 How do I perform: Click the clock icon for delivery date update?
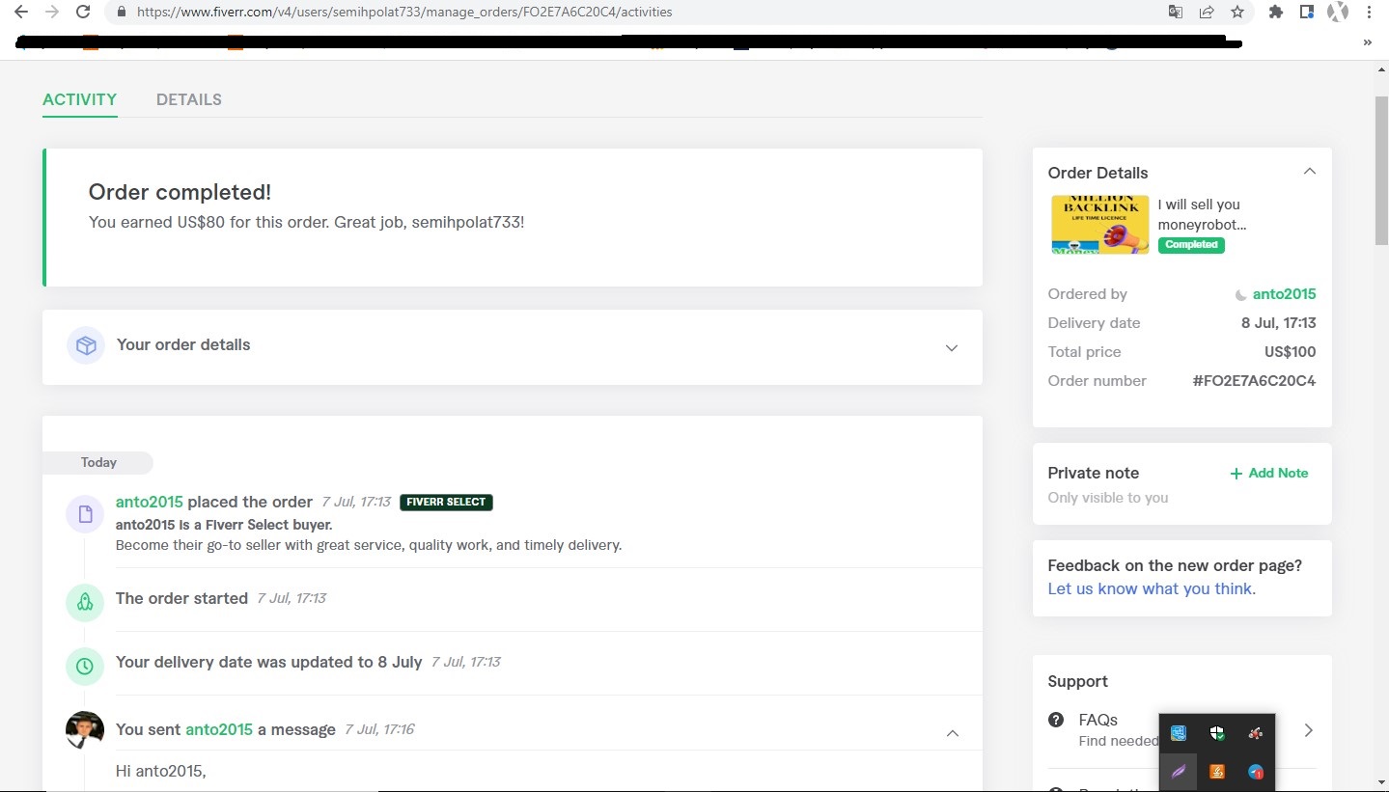pos(85,666)
